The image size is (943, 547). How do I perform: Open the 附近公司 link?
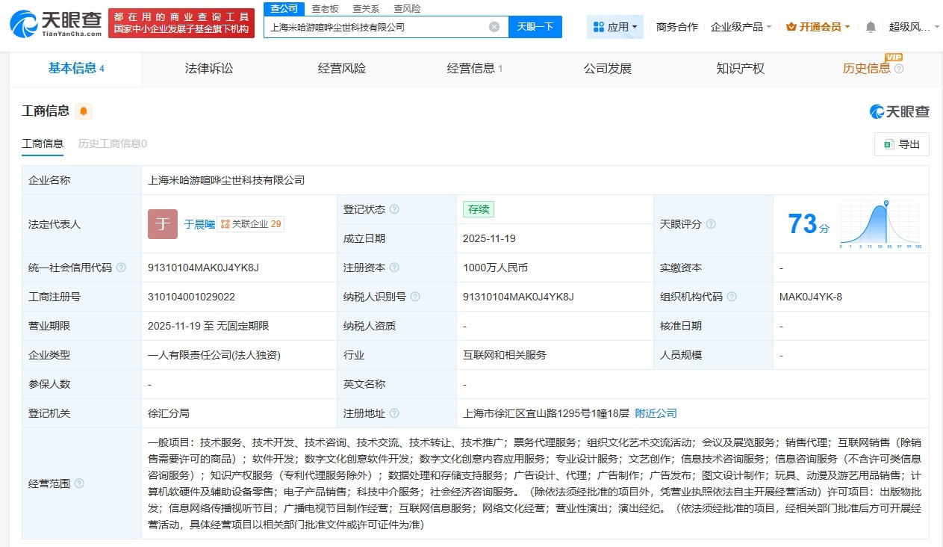(x=655, y=413)
